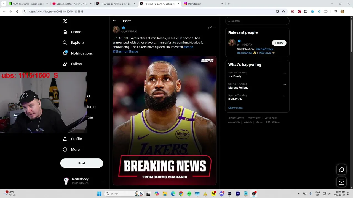
Task: Go back using the Post header arrow
Action: click(x=114, y=21)
